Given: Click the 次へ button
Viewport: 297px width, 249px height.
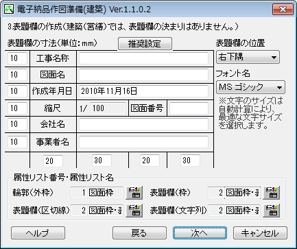Looking at the screenshot, I should tap(200, 233).
